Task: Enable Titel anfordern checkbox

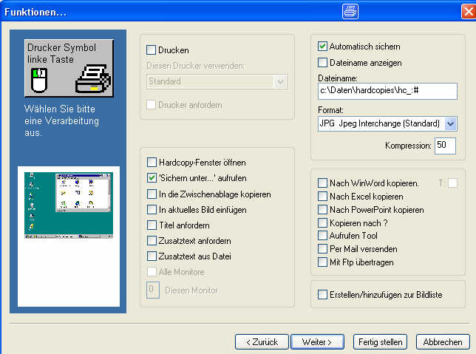Action: pyautogui.click(x=152, y=225)
